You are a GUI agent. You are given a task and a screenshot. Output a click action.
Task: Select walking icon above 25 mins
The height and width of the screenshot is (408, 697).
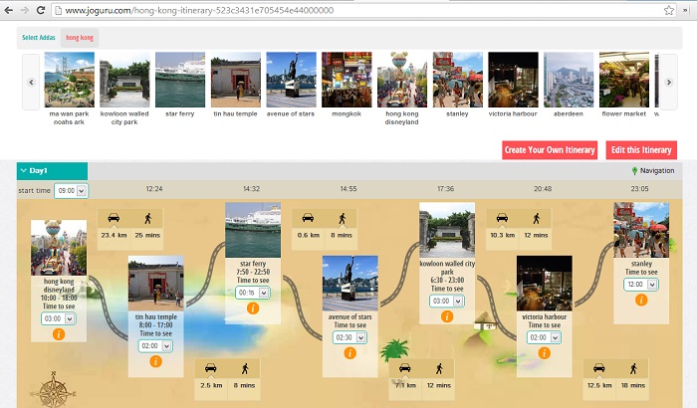(x=147, y=218)
